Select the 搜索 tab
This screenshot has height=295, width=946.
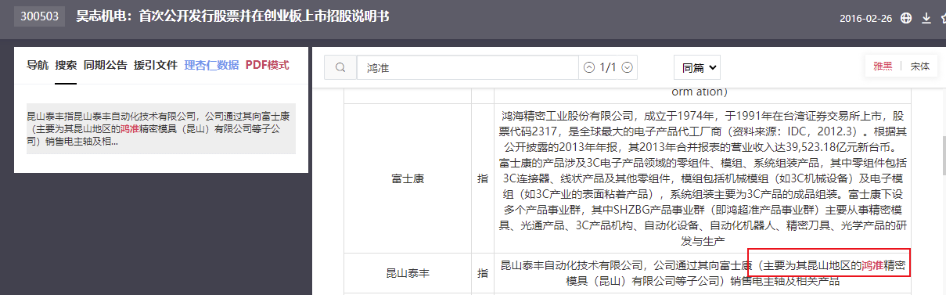click(66, 65)
